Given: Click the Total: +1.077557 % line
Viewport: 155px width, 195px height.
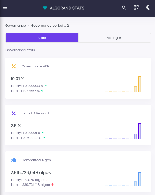Looking at the screenshot, I should pos(25,91).
